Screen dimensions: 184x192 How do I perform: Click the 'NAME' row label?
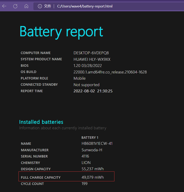[x=26, y=144]
